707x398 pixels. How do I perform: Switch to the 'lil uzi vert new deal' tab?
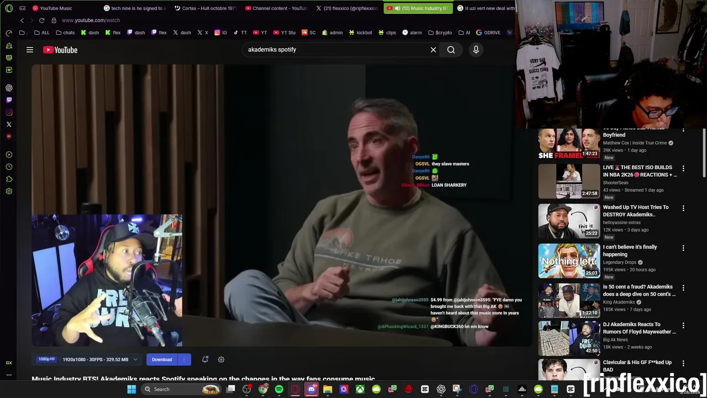486,8
